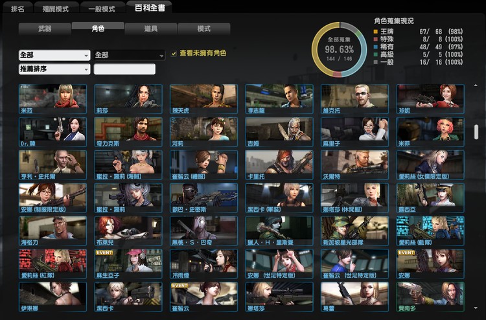
Task: Select the 吉姆 character card
Action: point(279,132)
